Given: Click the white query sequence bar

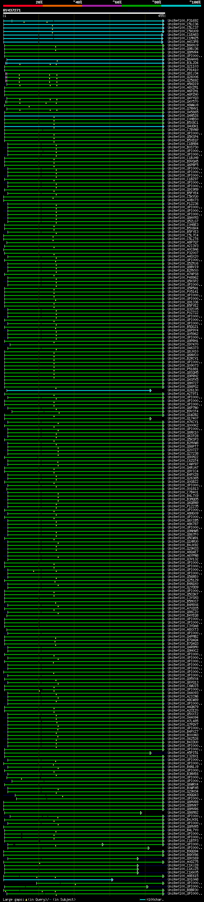Looking at the screenshot, I should point(84,13).
